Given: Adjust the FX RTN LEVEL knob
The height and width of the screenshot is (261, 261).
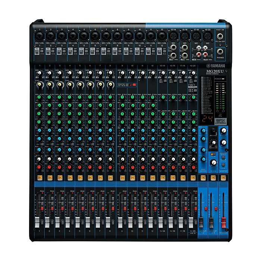Looking at the screenshot, I should [213, 162].
